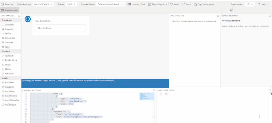This screenshot has width=272, height=123.
Task: Open the Theme dropdown showing Light
Action: 72,4
